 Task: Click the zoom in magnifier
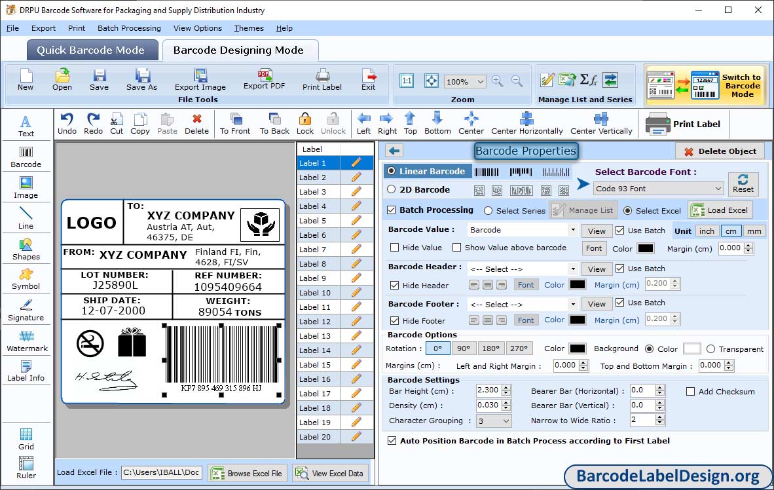[x=498, y=81]
